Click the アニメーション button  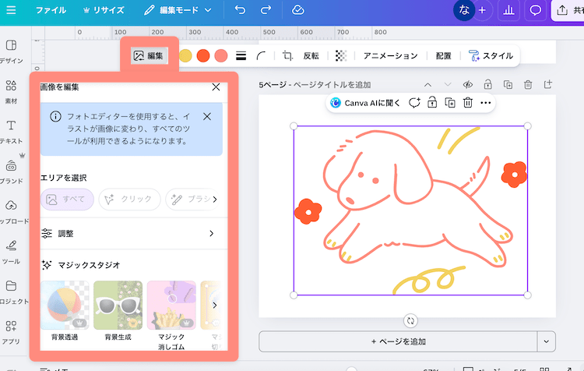[390, 56]
